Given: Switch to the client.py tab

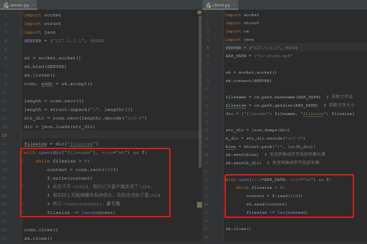Looking at the screenshot, I should point(220,5).
